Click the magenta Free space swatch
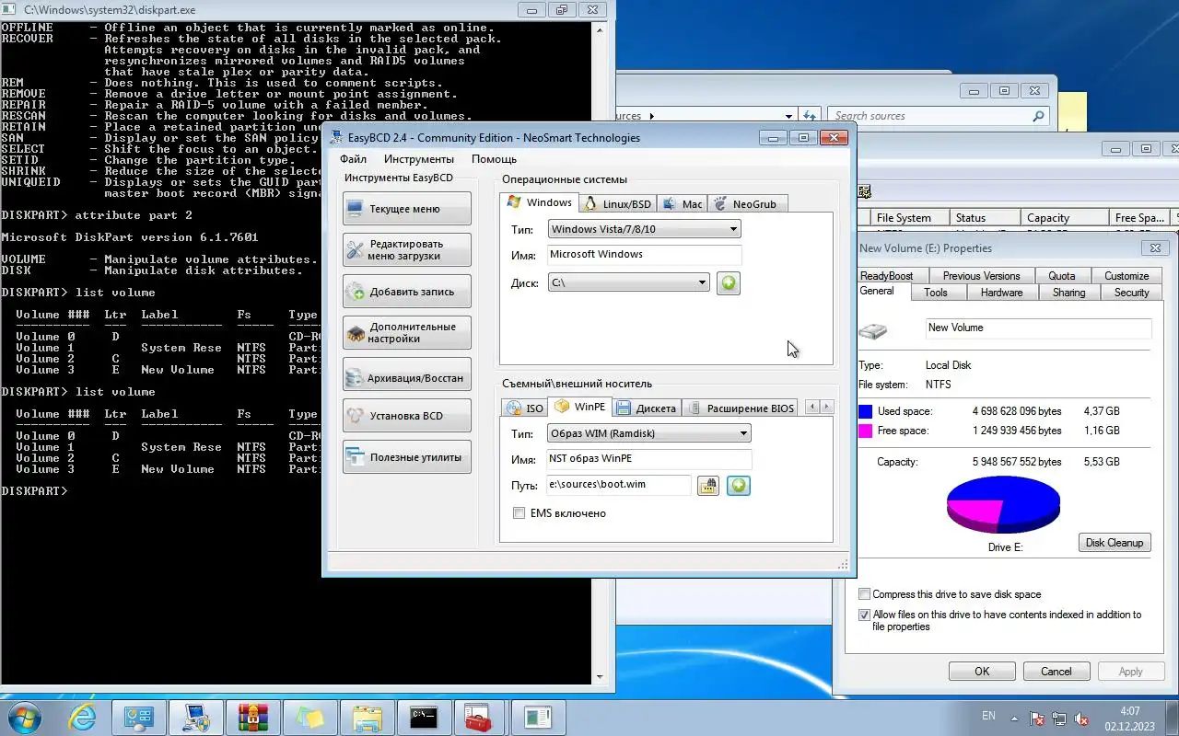 (x=865, y=431)
